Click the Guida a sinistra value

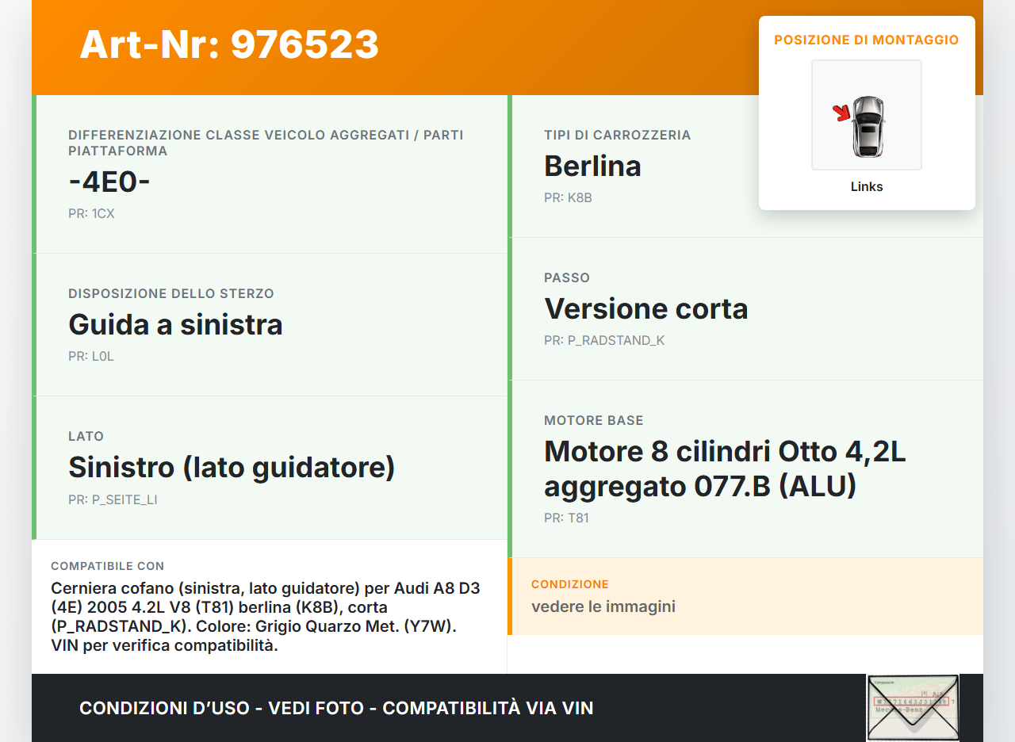tap(175, 324)
